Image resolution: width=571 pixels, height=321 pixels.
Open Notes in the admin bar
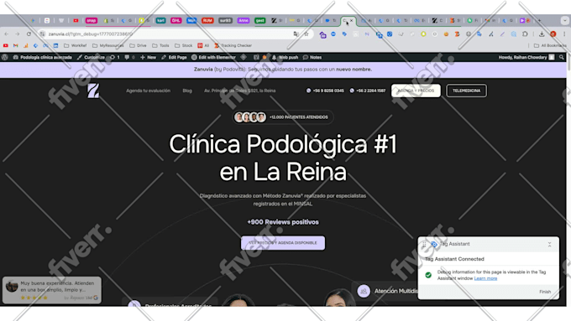pos(312,57)
